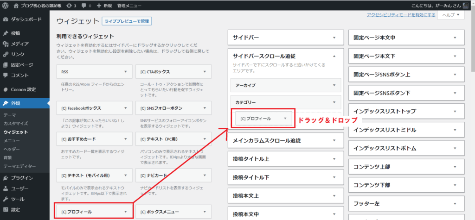The image size is (475, 220).
Task: Expand the [C] Facebookボックス widget
Action: click(125, 108)
